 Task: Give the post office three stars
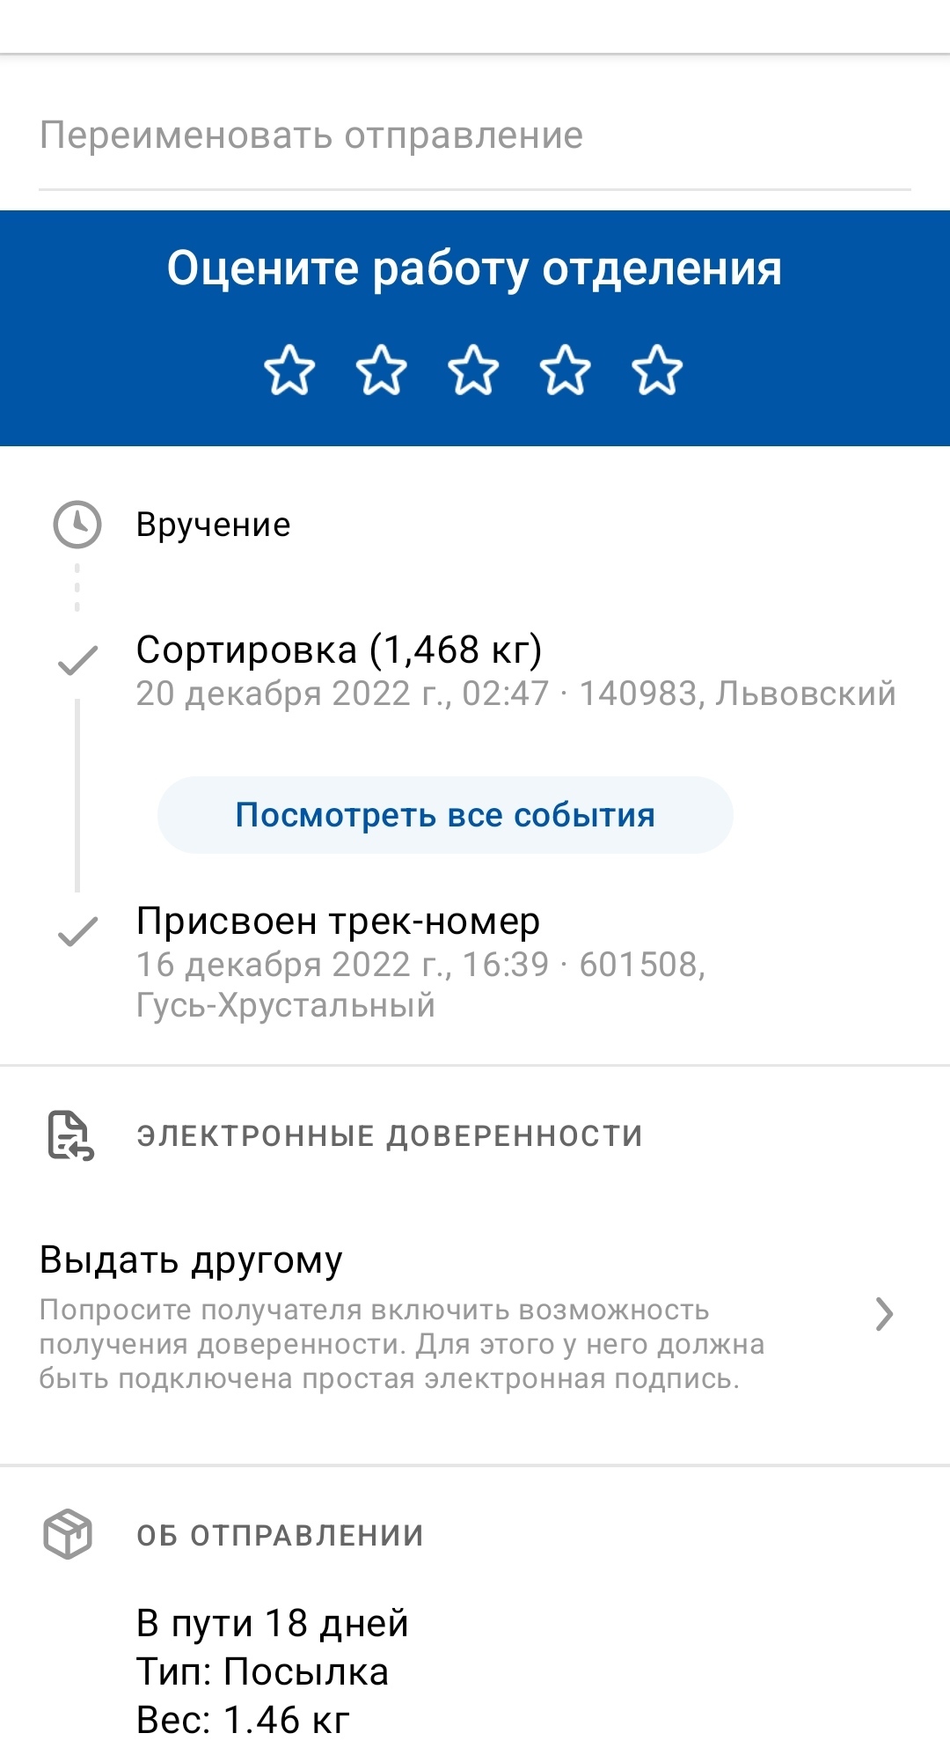click(474, 371)
